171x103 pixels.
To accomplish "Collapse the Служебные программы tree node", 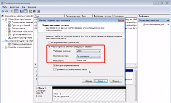I will pos(3,19).
